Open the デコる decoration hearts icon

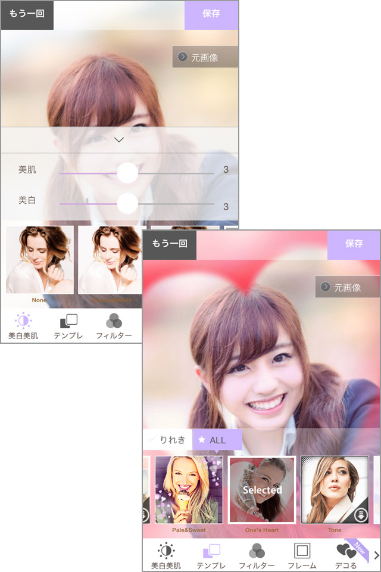tap(346, 551)
